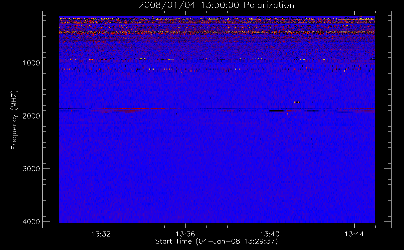Screen dimensions: 404x250
Task: Select the 2000 frequency axis label
Action: (x=31, y=116)
